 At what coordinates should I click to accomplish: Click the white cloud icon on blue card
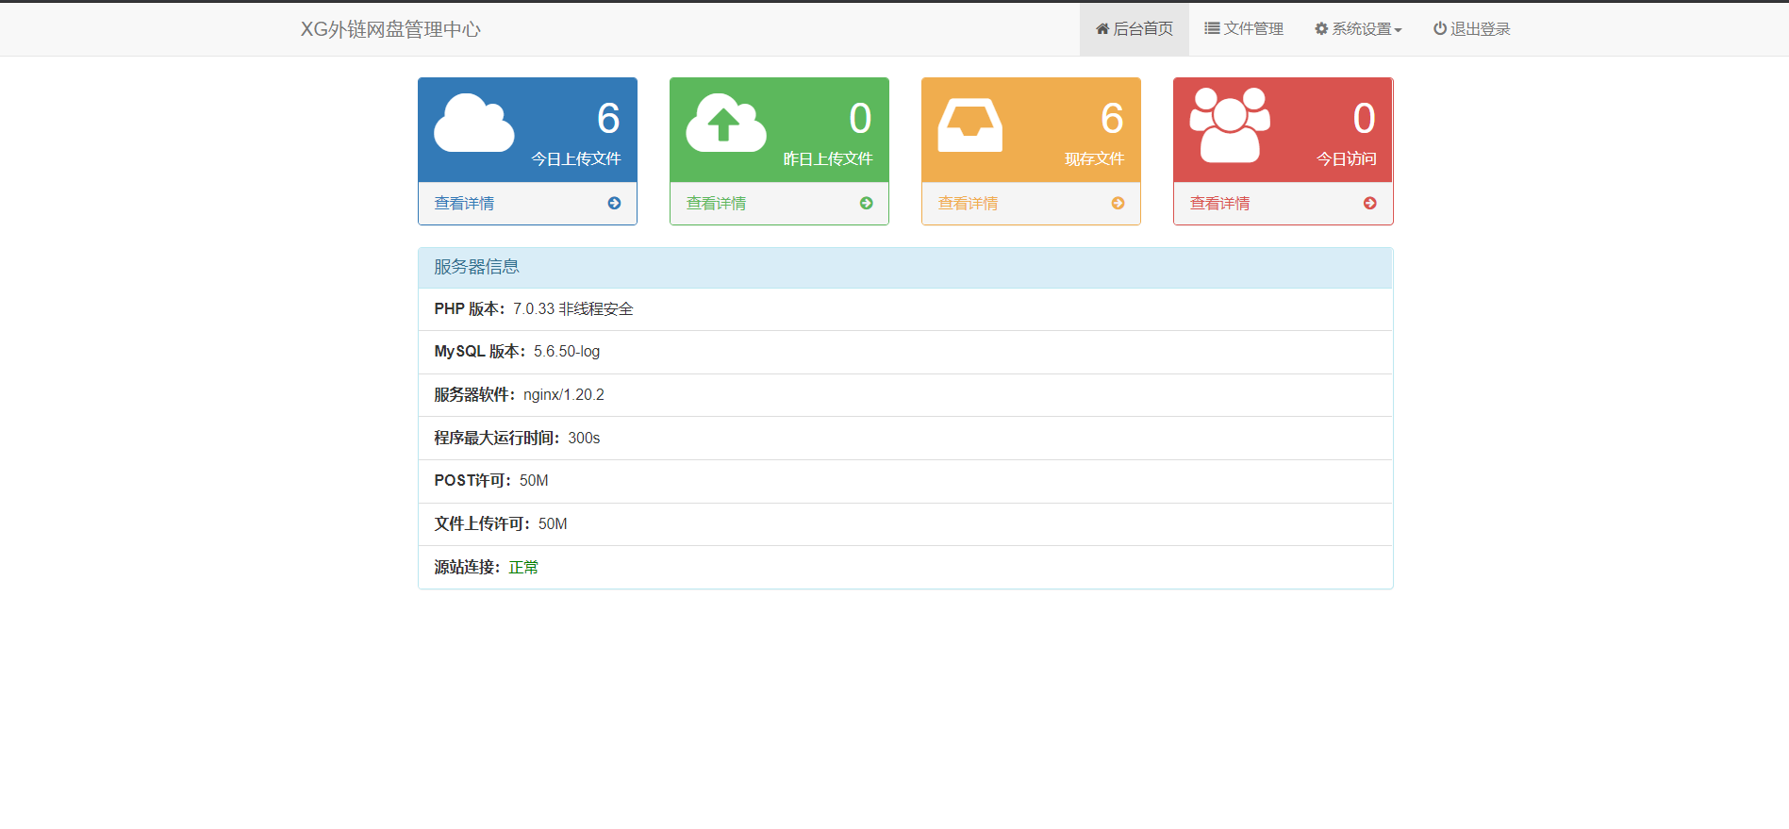474,123
